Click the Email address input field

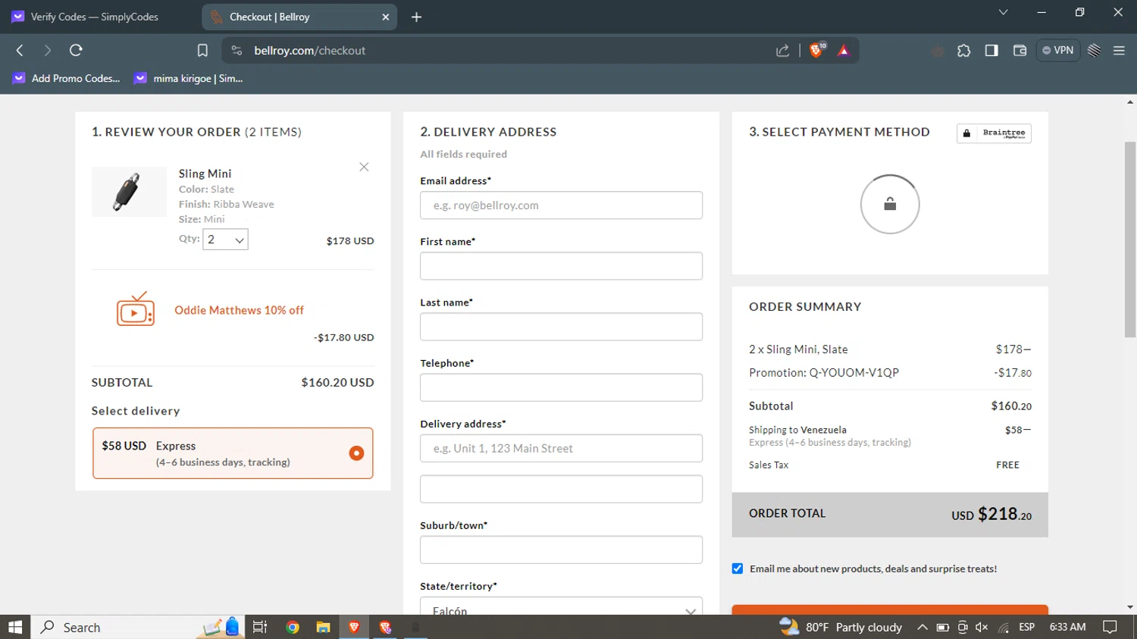point(561,205)
